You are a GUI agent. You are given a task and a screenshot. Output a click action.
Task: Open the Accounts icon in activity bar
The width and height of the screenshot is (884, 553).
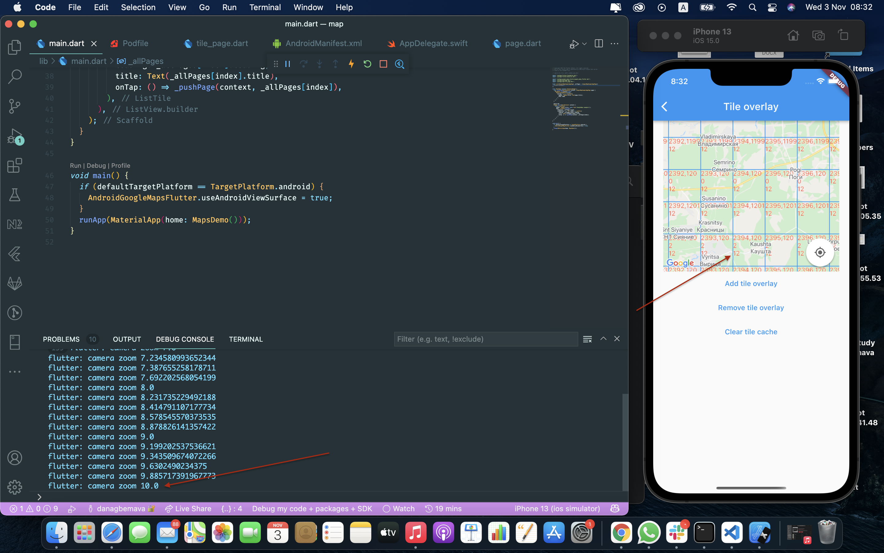coord(15,457)
